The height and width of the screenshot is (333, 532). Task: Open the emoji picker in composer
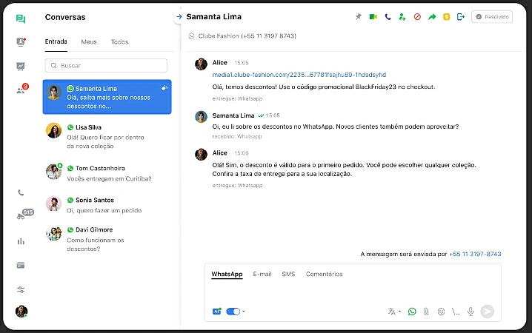(441, 312)
